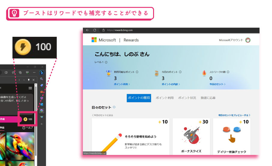Screen dimensions: 272x166
Task: Open the Image Creator hamburger menu
Action: pyautogui.click(x=30, y=88)
